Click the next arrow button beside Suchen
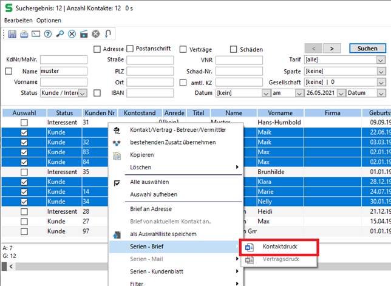Viewport: 391px width, 286px height. (331, 48)
